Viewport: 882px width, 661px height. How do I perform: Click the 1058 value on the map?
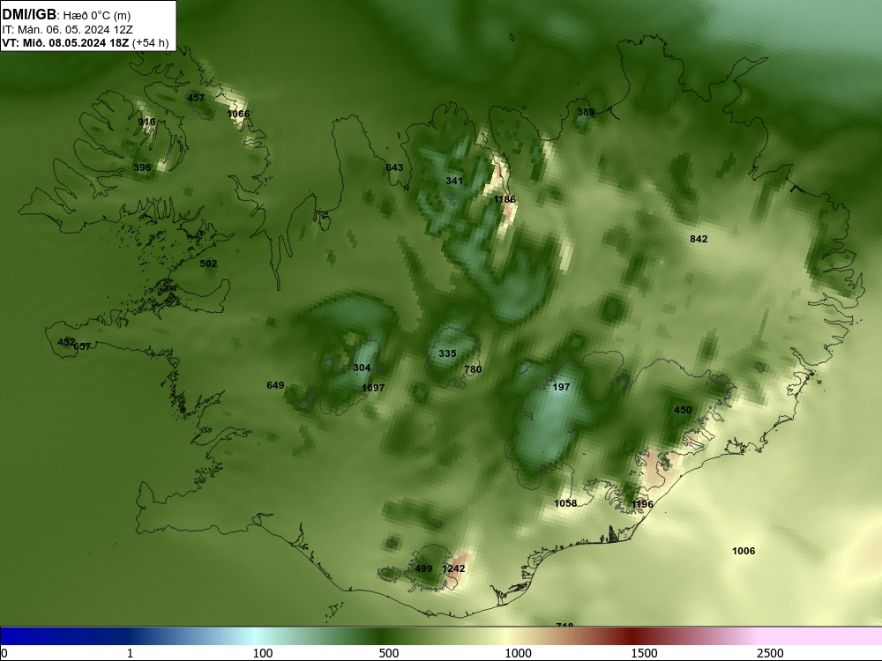click(565, 503)
